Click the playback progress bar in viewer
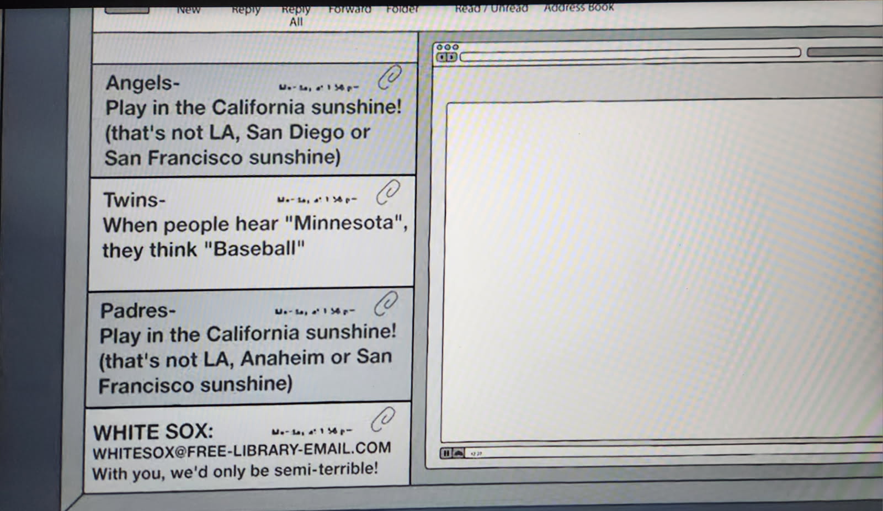This screenshot has height=511, width=883. (673, 450)
